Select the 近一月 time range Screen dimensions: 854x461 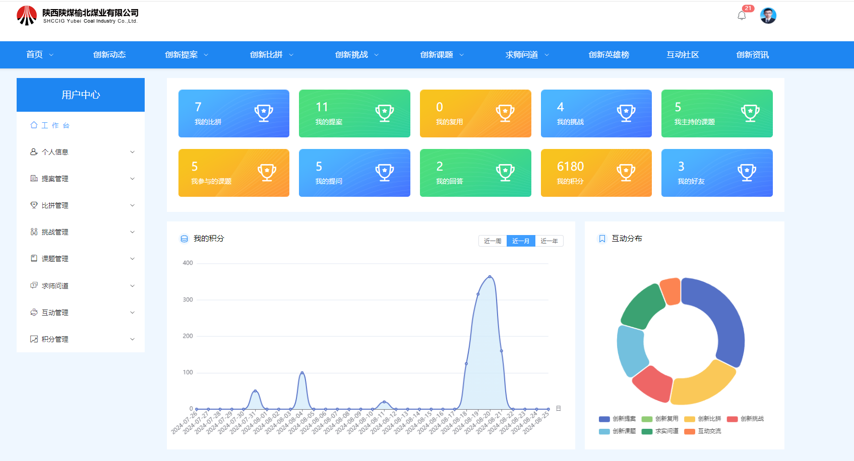(521, 241)
